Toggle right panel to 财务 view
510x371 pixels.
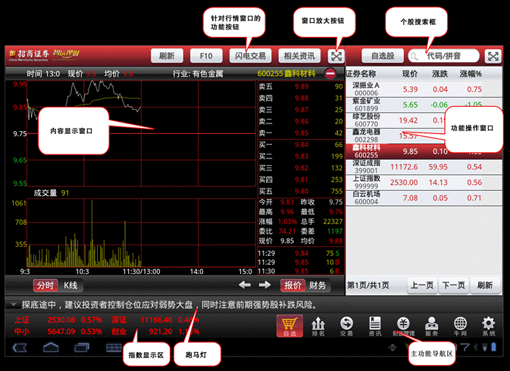click(x=318, y=285)
